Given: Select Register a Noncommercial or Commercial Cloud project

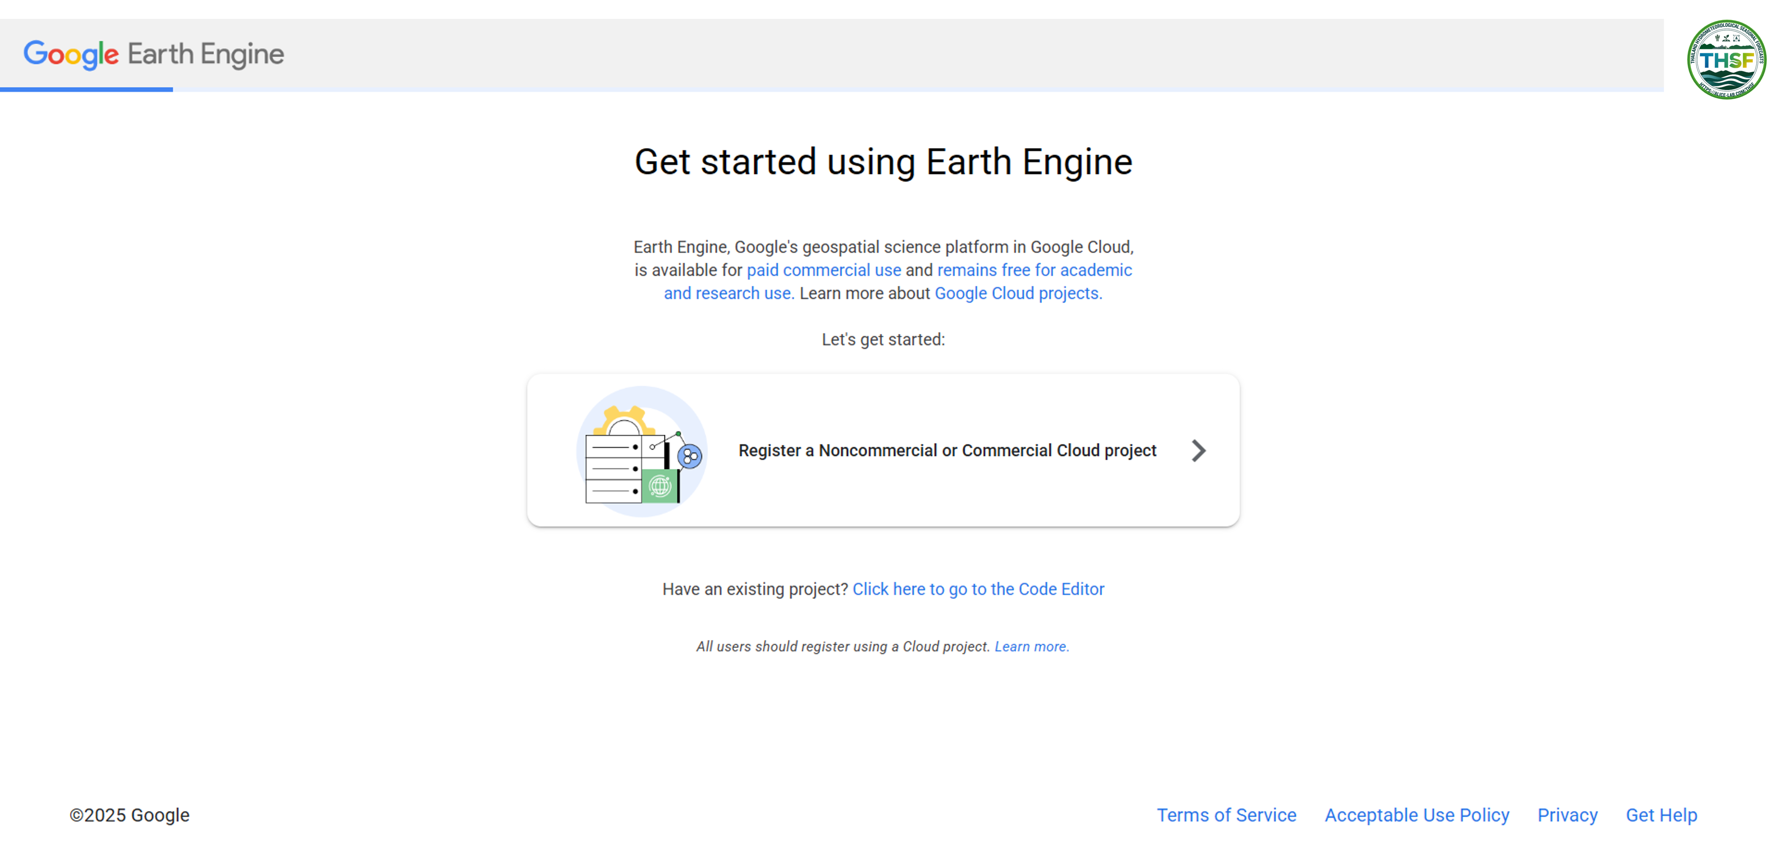Looking at the screenshot, I should (x=947, y=451).
